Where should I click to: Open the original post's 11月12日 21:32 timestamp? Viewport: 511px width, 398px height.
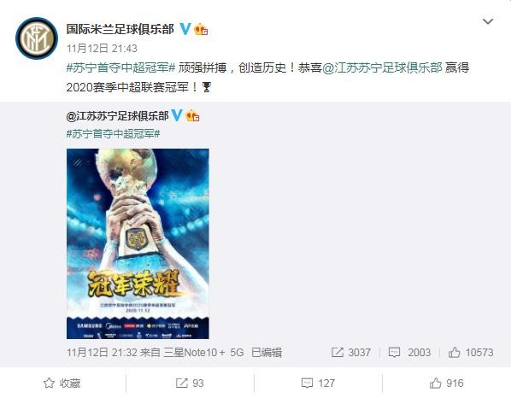[x=102, y=353]
